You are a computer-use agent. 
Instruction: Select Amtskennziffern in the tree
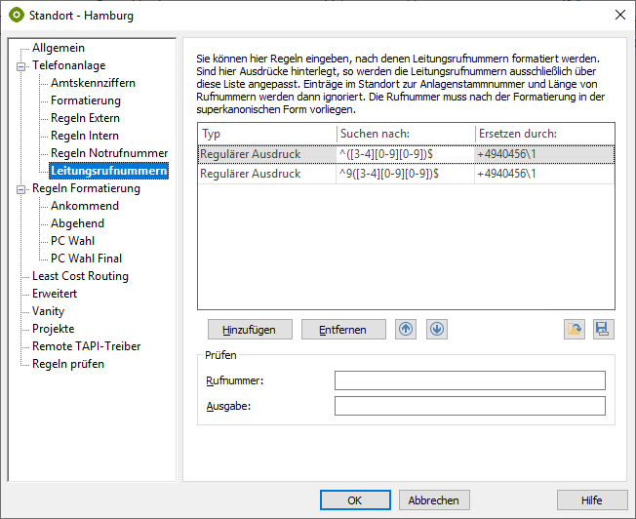tap(93, 83)
